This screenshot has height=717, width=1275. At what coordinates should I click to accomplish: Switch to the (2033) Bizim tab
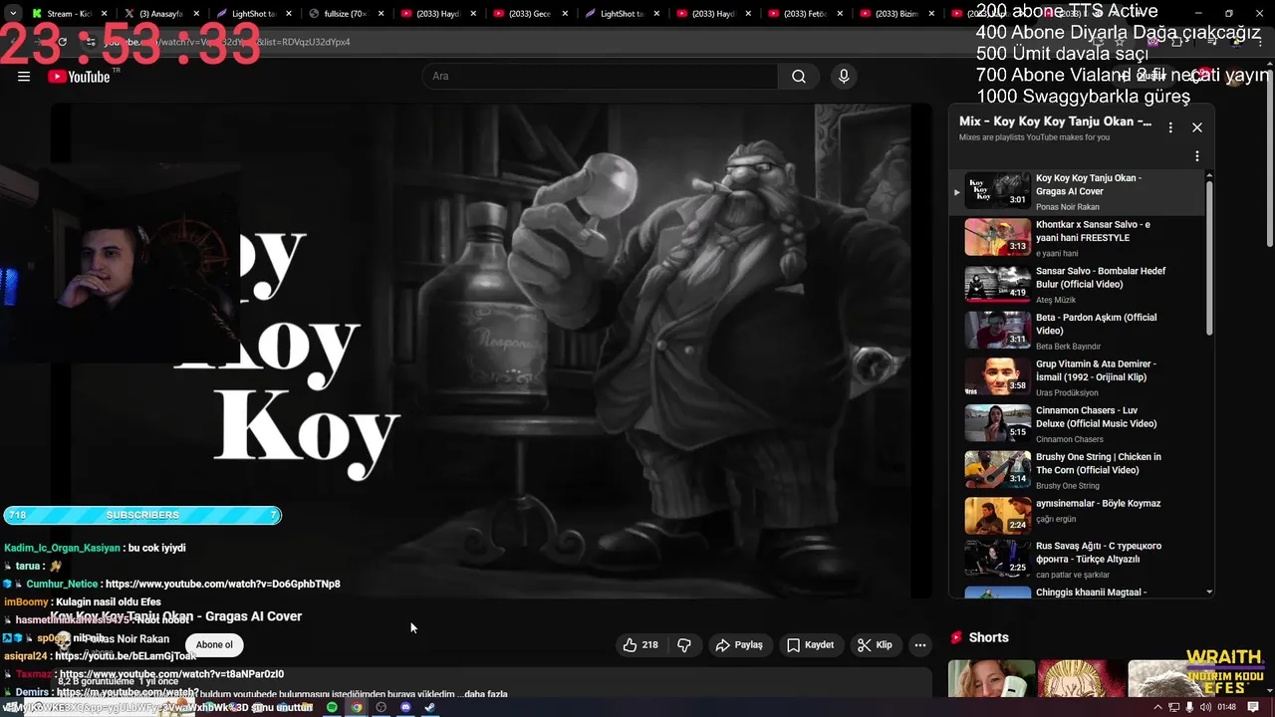[x=894, y=14]
